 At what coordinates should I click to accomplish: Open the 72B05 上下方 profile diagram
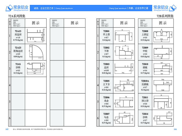point(124,85)
